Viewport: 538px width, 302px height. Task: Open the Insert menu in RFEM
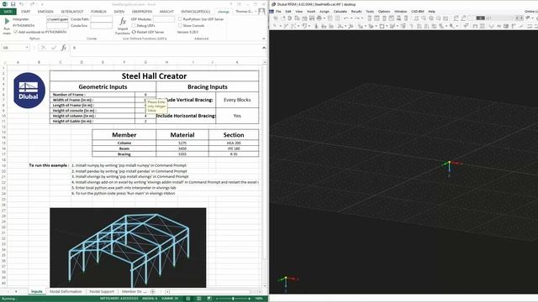pyautogui.click(x=311, y=11)
